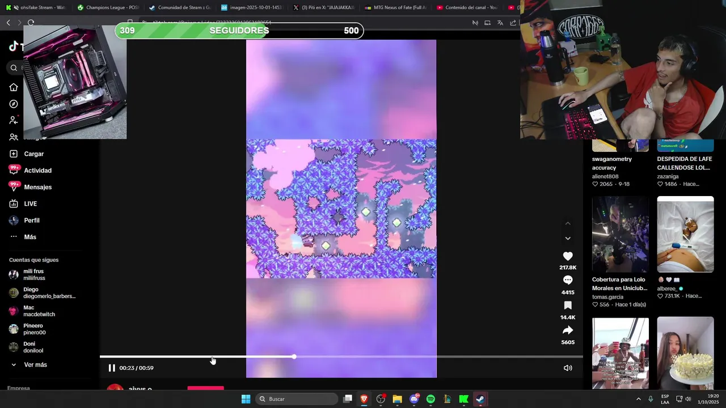The width and height of the screenshot is (726, 408).
Task: Open Brave browser from taskbar
Action: (364, 399)
